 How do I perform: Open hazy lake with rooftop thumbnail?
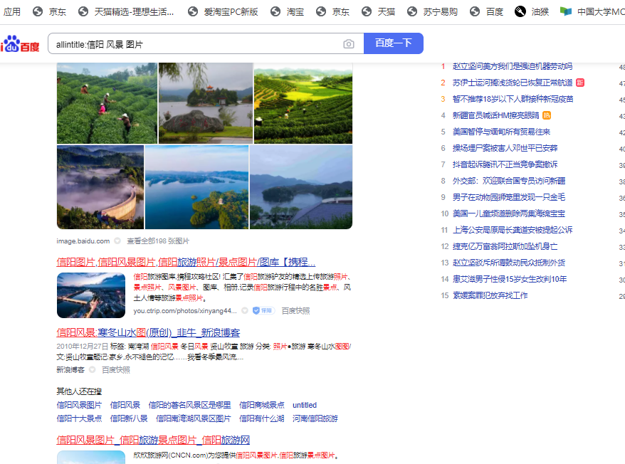click(x=301, y=187)
